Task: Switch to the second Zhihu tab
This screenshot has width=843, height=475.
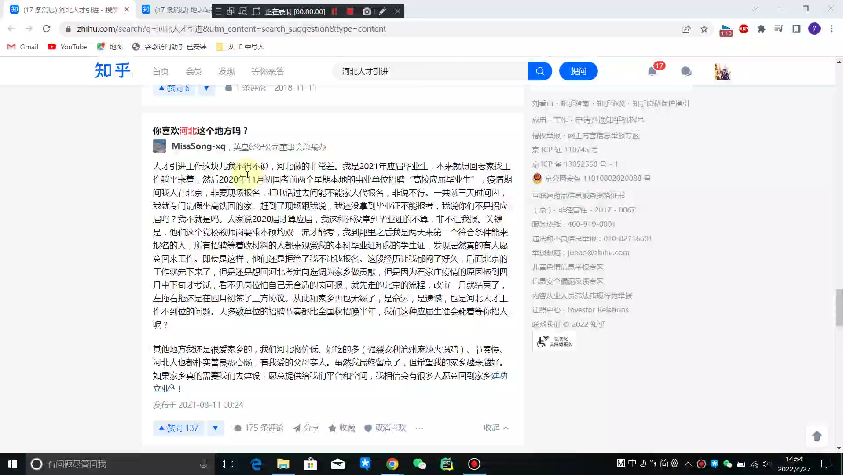Action: [x=176, y=10]
